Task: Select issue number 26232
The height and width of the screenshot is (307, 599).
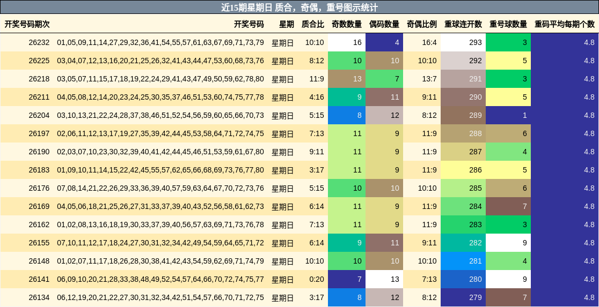Action: point(39,42)
